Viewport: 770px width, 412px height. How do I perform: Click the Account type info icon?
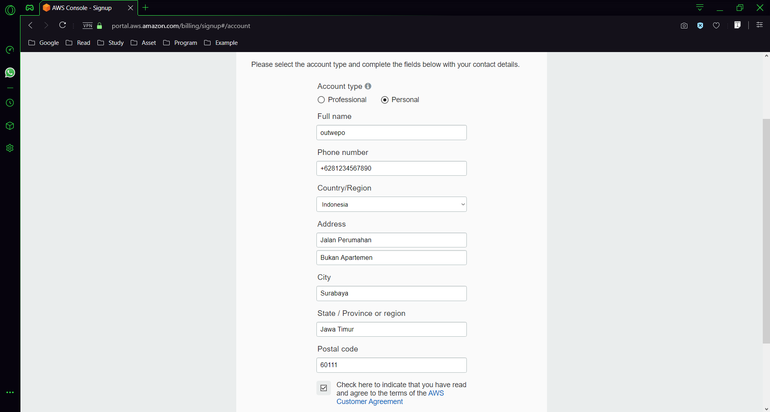pos(368,86)
